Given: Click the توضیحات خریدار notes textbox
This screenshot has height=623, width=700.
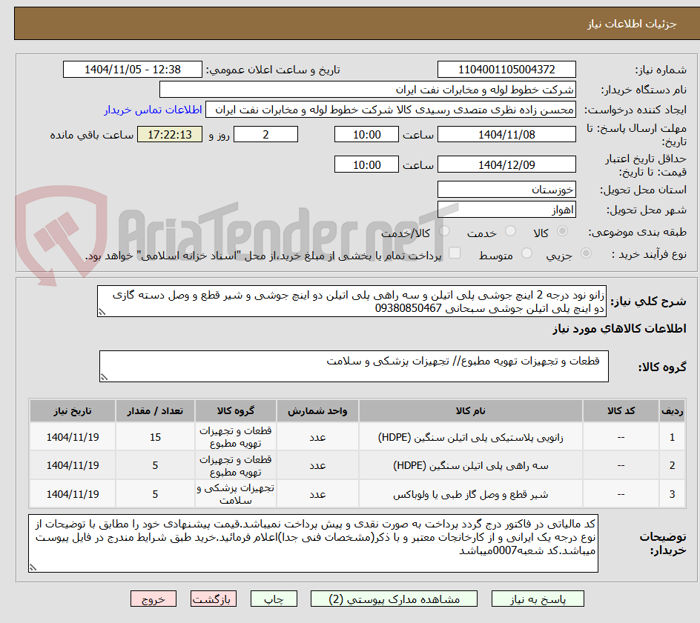Looking at the screenshot, I should 313,543.
